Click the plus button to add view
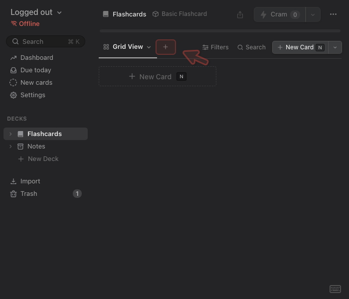Screen dimensions: 349x299 click(166, 47)
